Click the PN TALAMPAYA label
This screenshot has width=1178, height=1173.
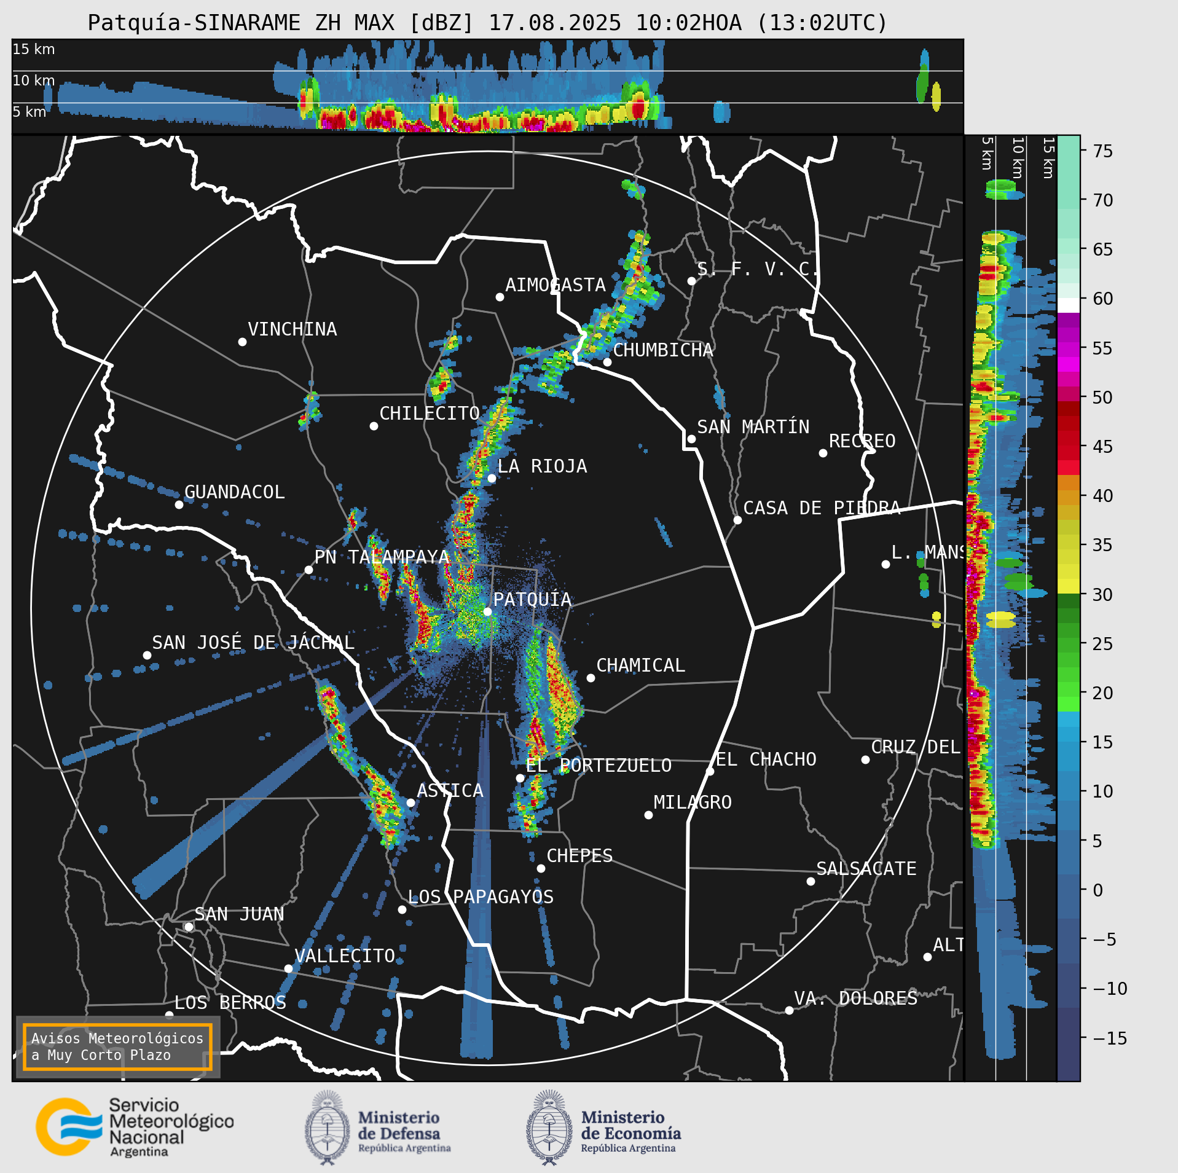click(382, 557)
